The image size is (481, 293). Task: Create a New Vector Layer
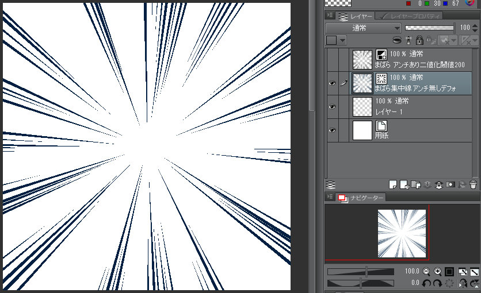[404, 184]
